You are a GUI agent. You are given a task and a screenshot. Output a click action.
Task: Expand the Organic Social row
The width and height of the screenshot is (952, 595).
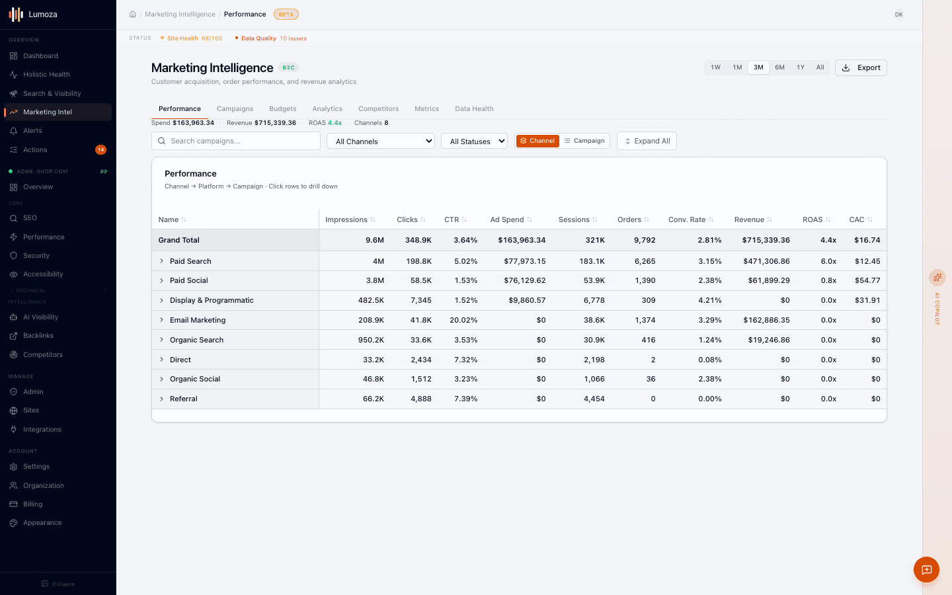(161, 379)
